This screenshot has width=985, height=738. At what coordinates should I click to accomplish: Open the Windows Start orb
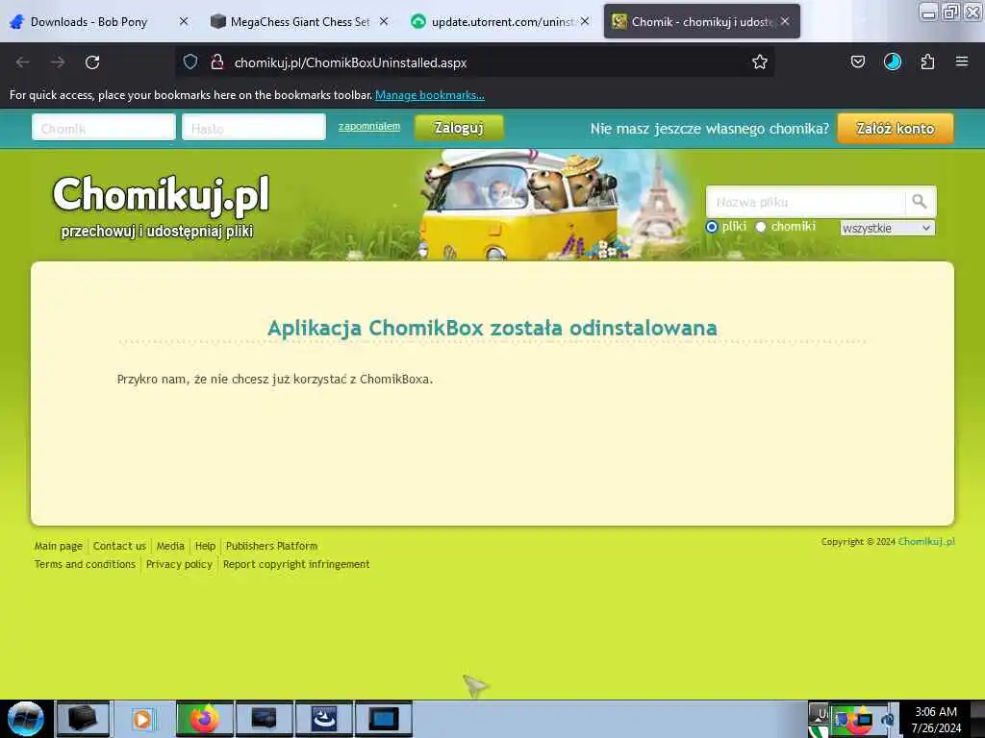pyautogui.click(x=25, y=719)
